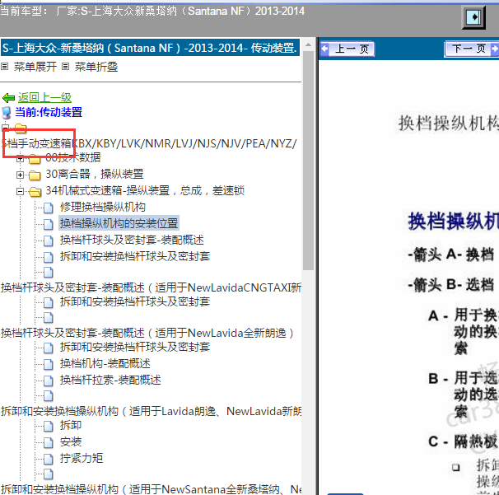Open 安装 page
Viewport: 499px width, 495px height.
point(71,441)
